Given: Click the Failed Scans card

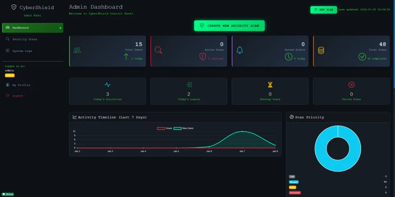Looking at the screenshot, I should [351, 91].
